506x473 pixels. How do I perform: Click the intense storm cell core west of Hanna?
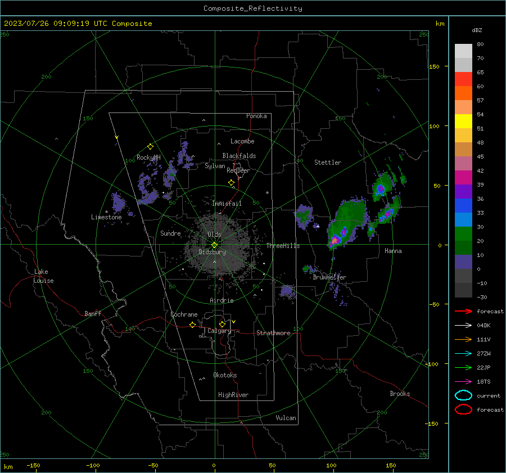[335, 240]
